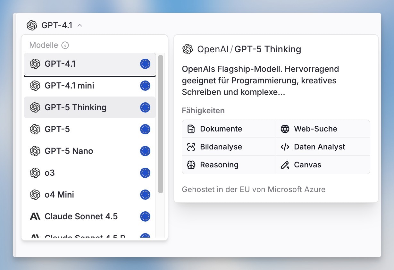Select the o4 Mini model

coord(90,195)
